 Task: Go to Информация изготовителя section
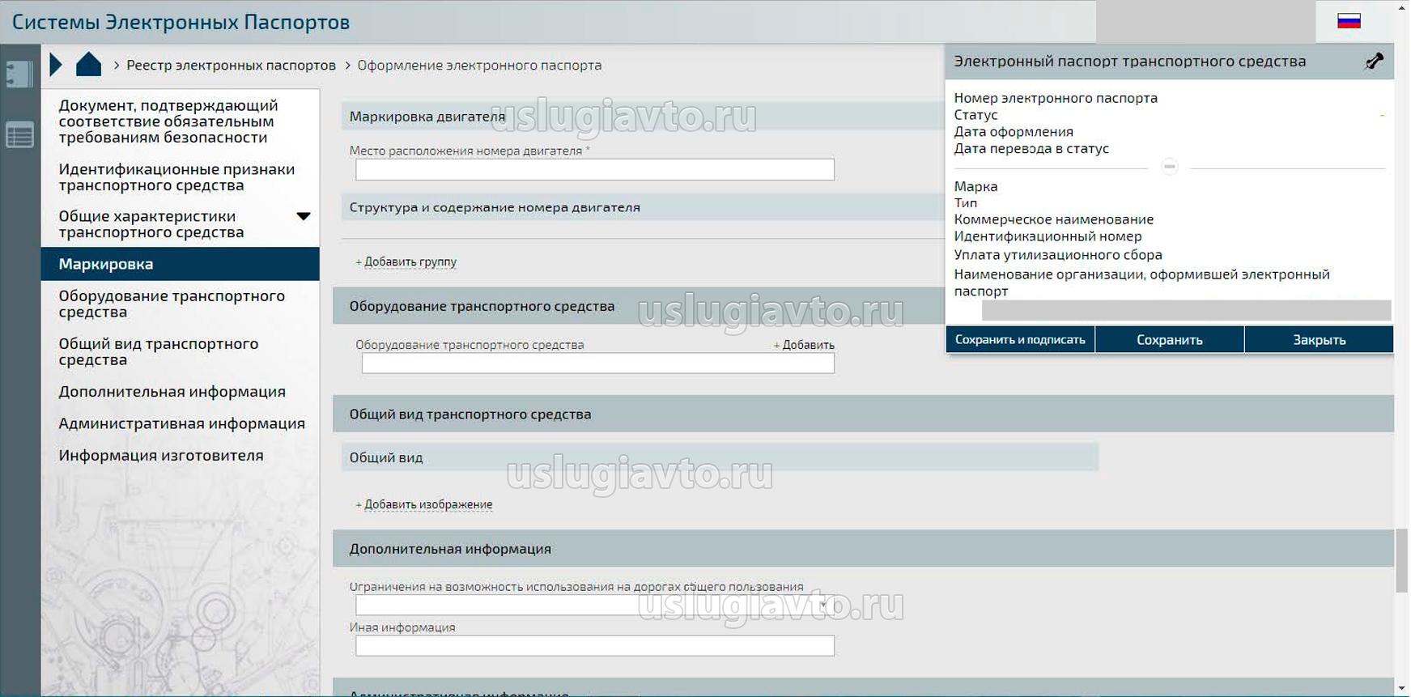point(161,456)
